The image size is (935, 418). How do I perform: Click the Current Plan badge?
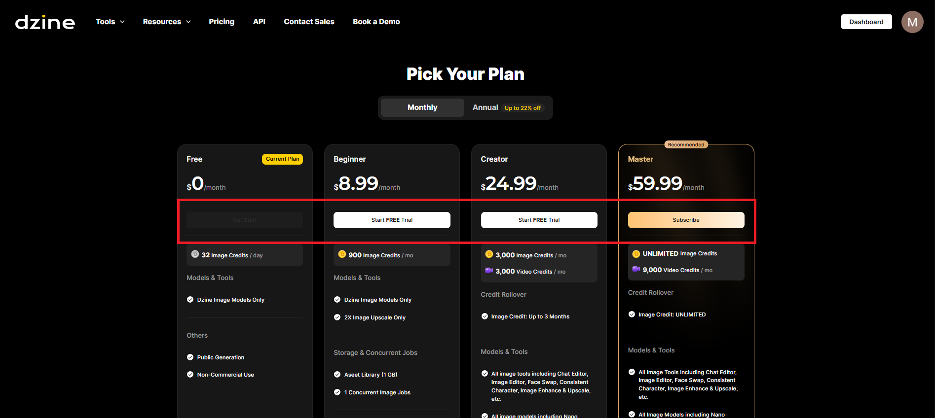[282, 159]
